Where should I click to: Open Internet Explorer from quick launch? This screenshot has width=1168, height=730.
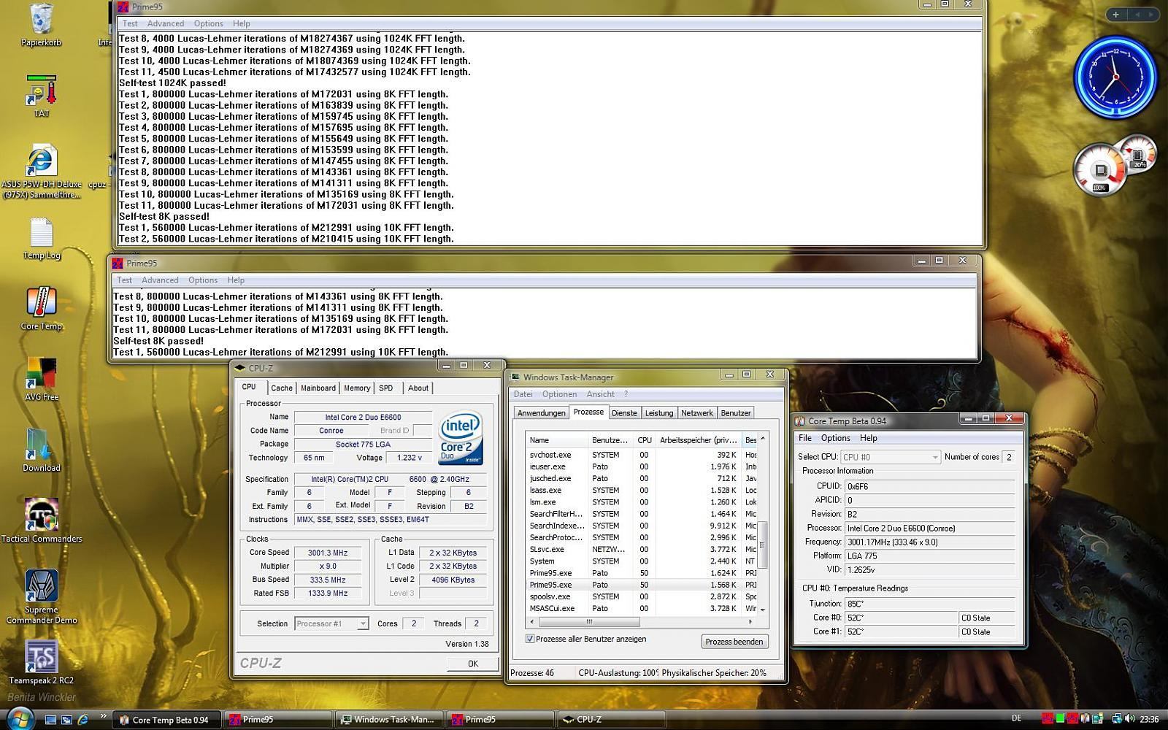[x=82, y=719]
